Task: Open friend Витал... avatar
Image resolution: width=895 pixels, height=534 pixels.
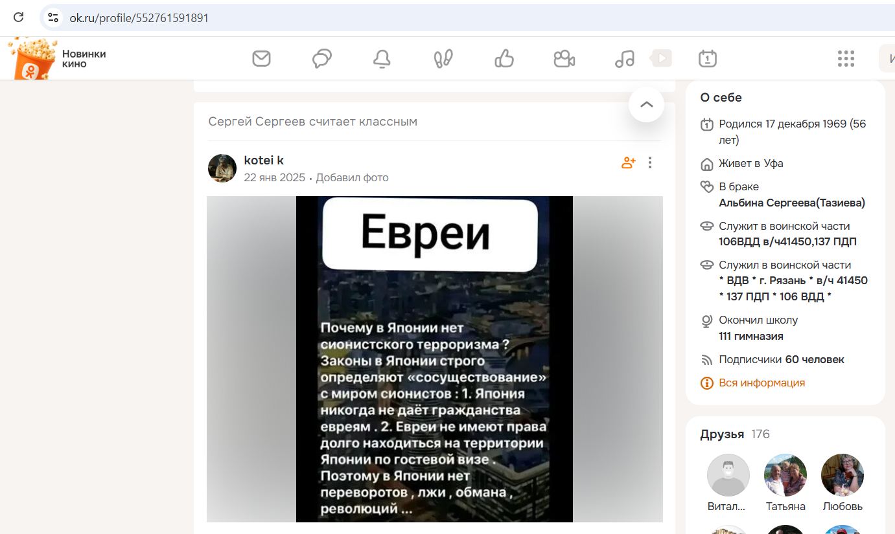Action: [x=728, y=475]
